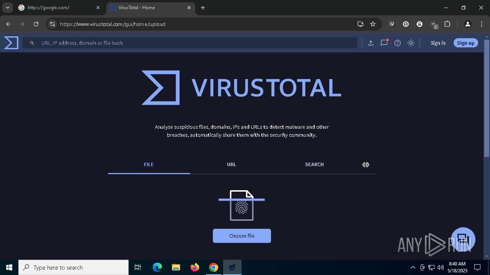Reload the current page

coord(36,24)
